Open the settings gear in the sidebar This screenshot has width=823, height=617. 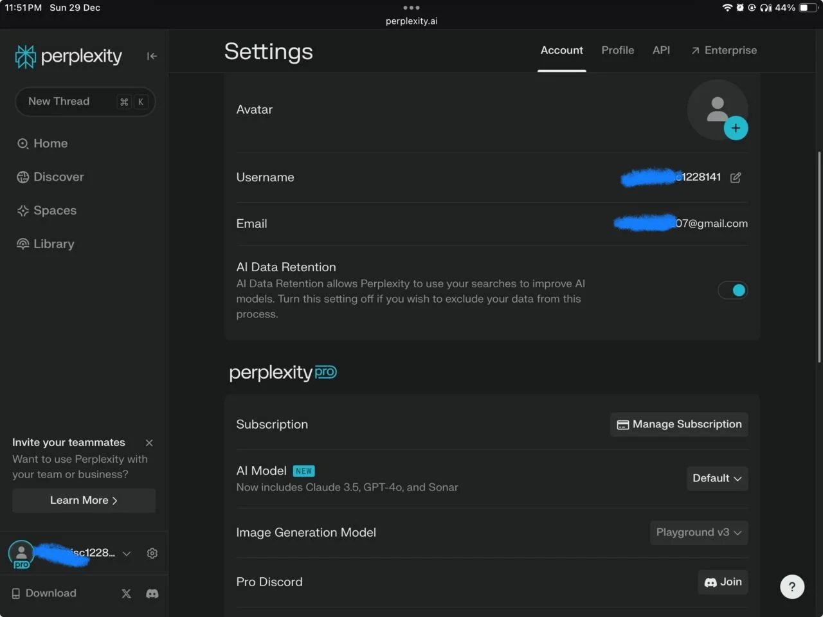[x=152, y=553]
